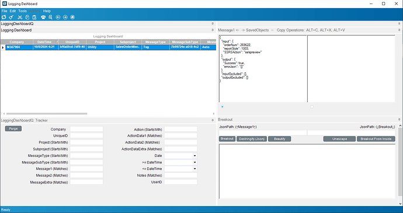Open the Help menu
Screen dimensions: 403x213
tap(47, 11)
